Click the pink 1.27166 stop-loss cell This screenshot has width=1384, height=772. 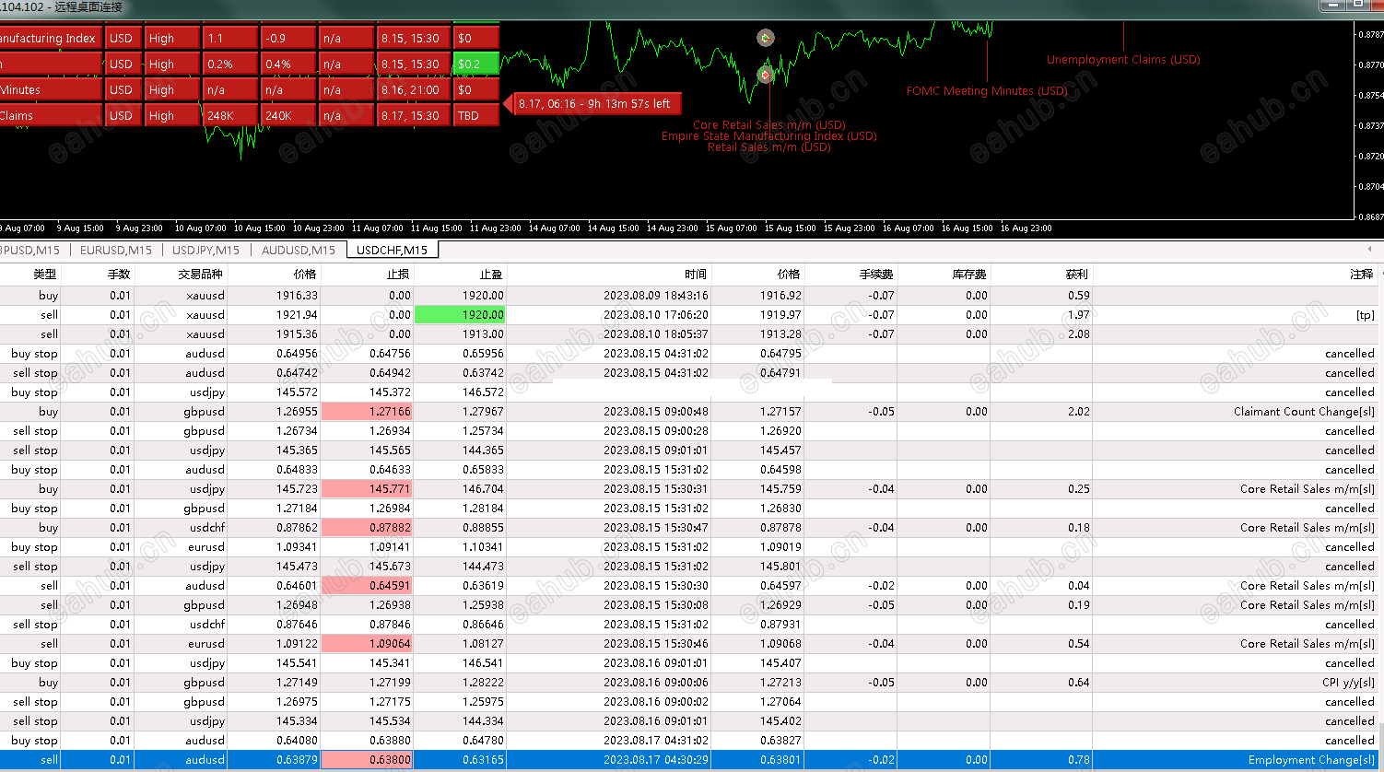pyautogui.click(x=367, y=411)
